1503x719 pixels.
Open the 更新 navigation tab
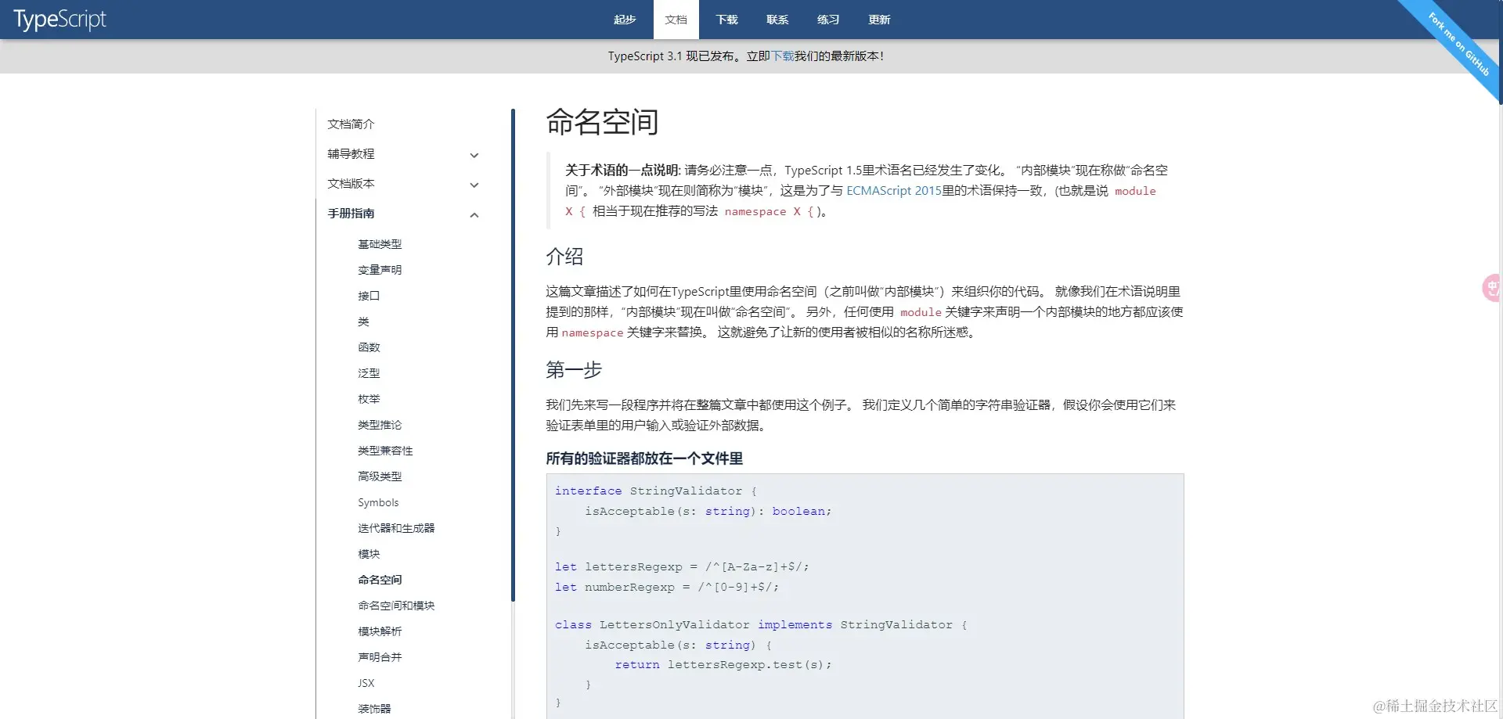point(879,20)
